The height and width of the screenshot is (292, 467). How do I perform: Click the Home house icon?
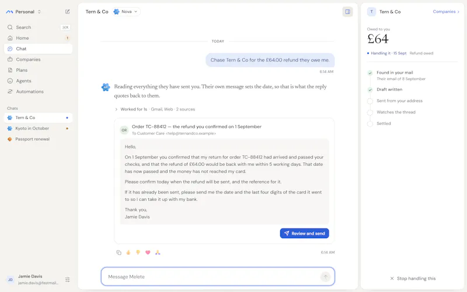point(10,38)
